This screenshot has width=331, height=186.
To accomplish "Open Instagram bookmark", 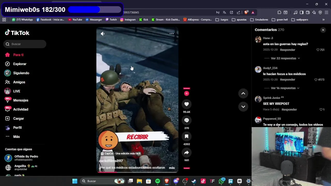I will [128, 20].
